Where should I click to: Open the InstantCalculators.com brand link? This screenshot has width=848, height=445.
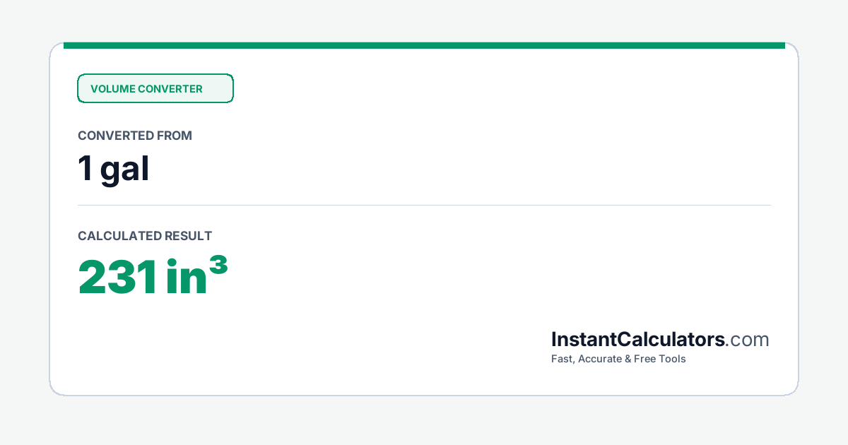pyautogui.click(x=660, y=340)
